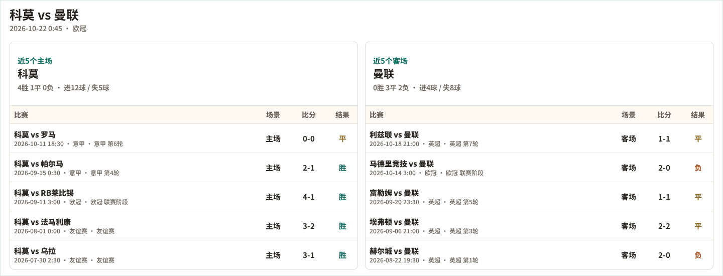The image size is (723, 276).
Task: Click the 胜 result for 科莫 vs 帕尔马
Action: (x=342, y=168)
